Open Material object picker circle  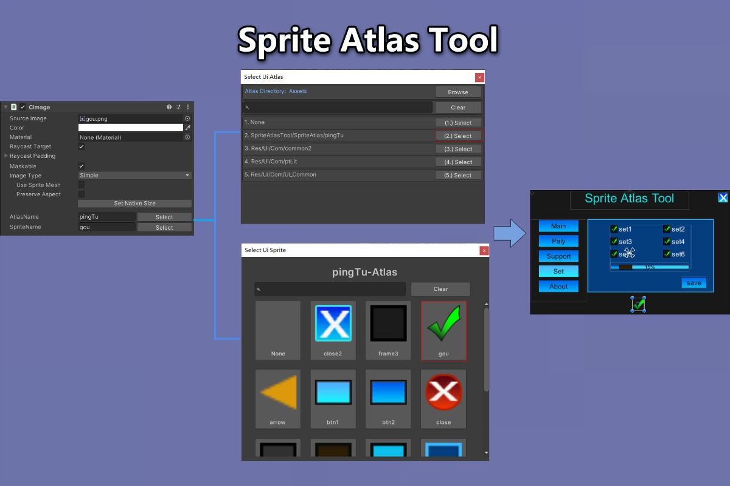tap(187, 137)
